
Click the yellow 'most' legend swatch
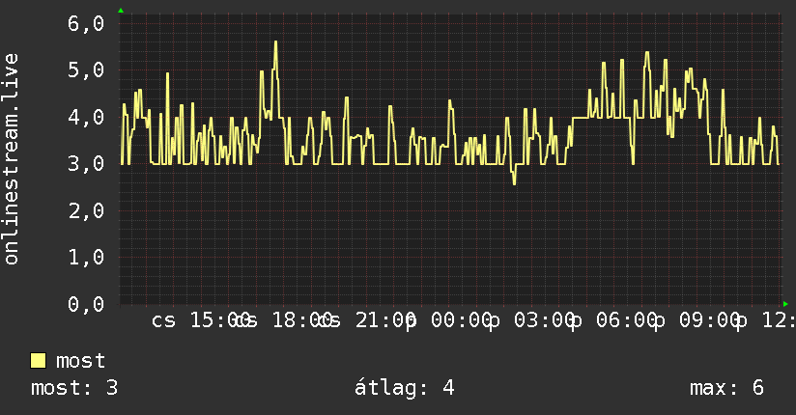[38, 361]
